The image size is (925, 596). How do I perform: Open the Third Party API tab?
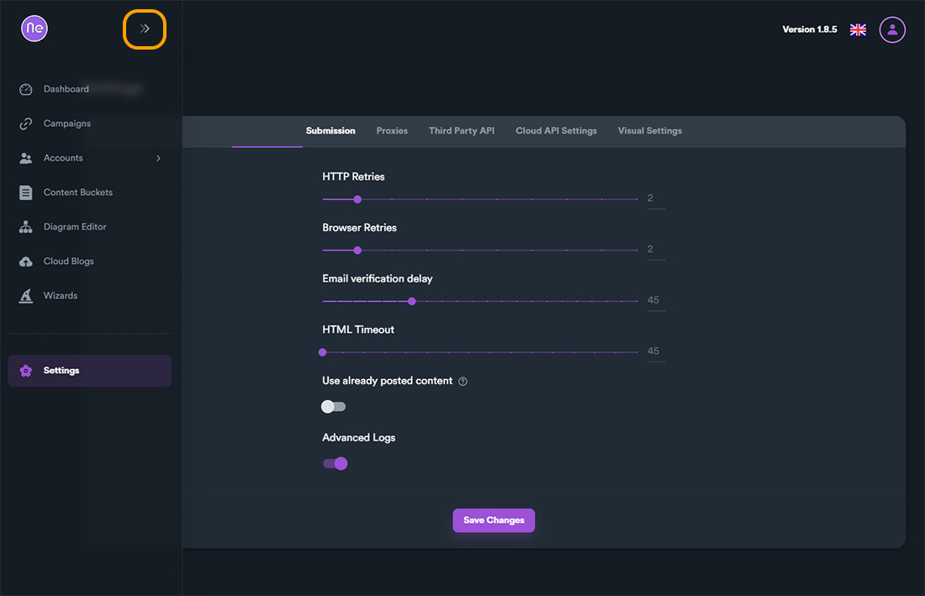click(462, 131)
